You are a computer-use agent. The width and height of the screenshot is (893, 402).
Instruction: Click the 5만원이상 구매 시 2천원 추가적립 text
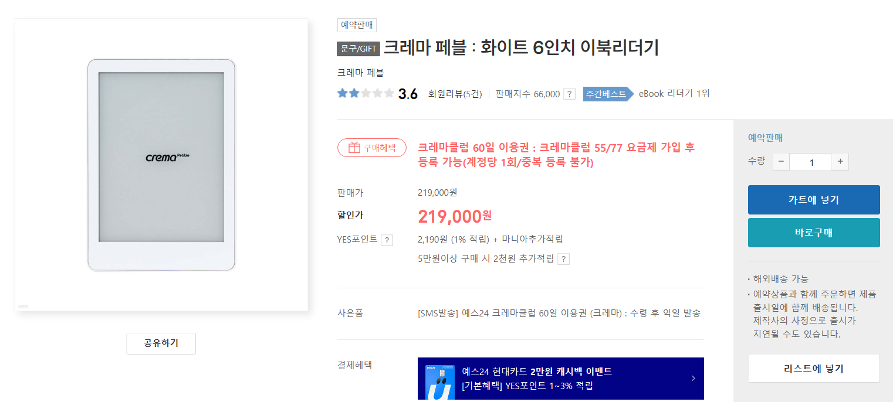click(486, 258)
